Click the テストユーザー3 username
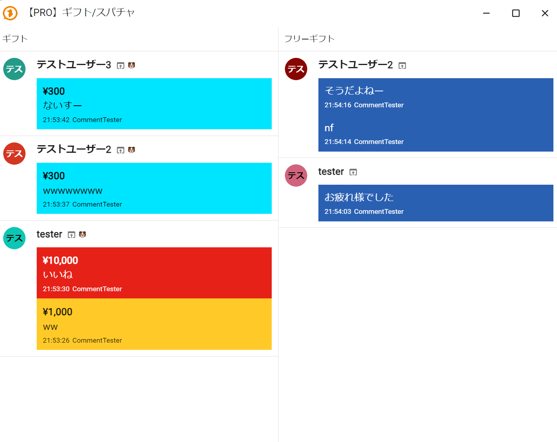 (x=74, y=65)
